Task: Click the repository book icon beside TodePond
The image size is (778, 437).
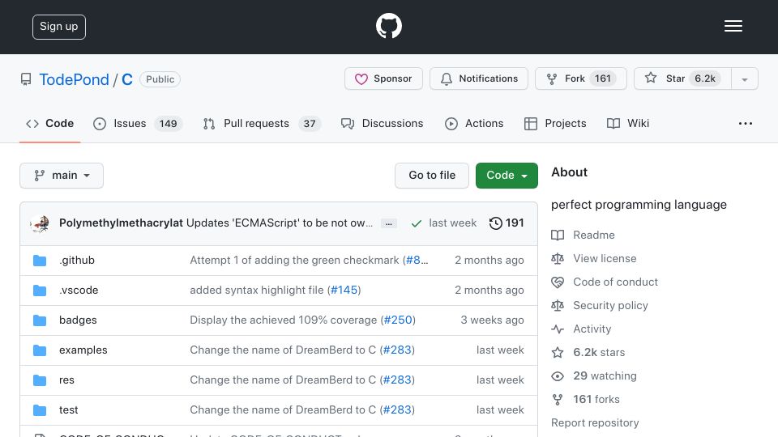Action: (x=26, y=79)
